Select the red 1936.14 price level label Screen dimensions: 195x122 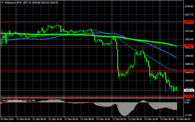click(189, 46)
